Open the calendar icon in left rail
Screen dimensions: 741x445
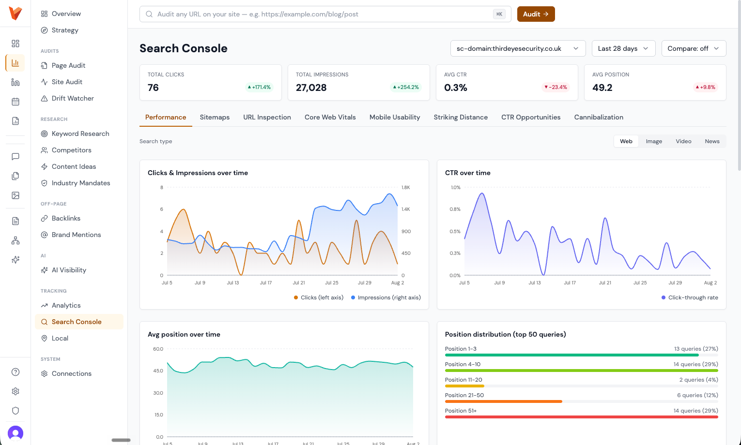click(15, 102)
